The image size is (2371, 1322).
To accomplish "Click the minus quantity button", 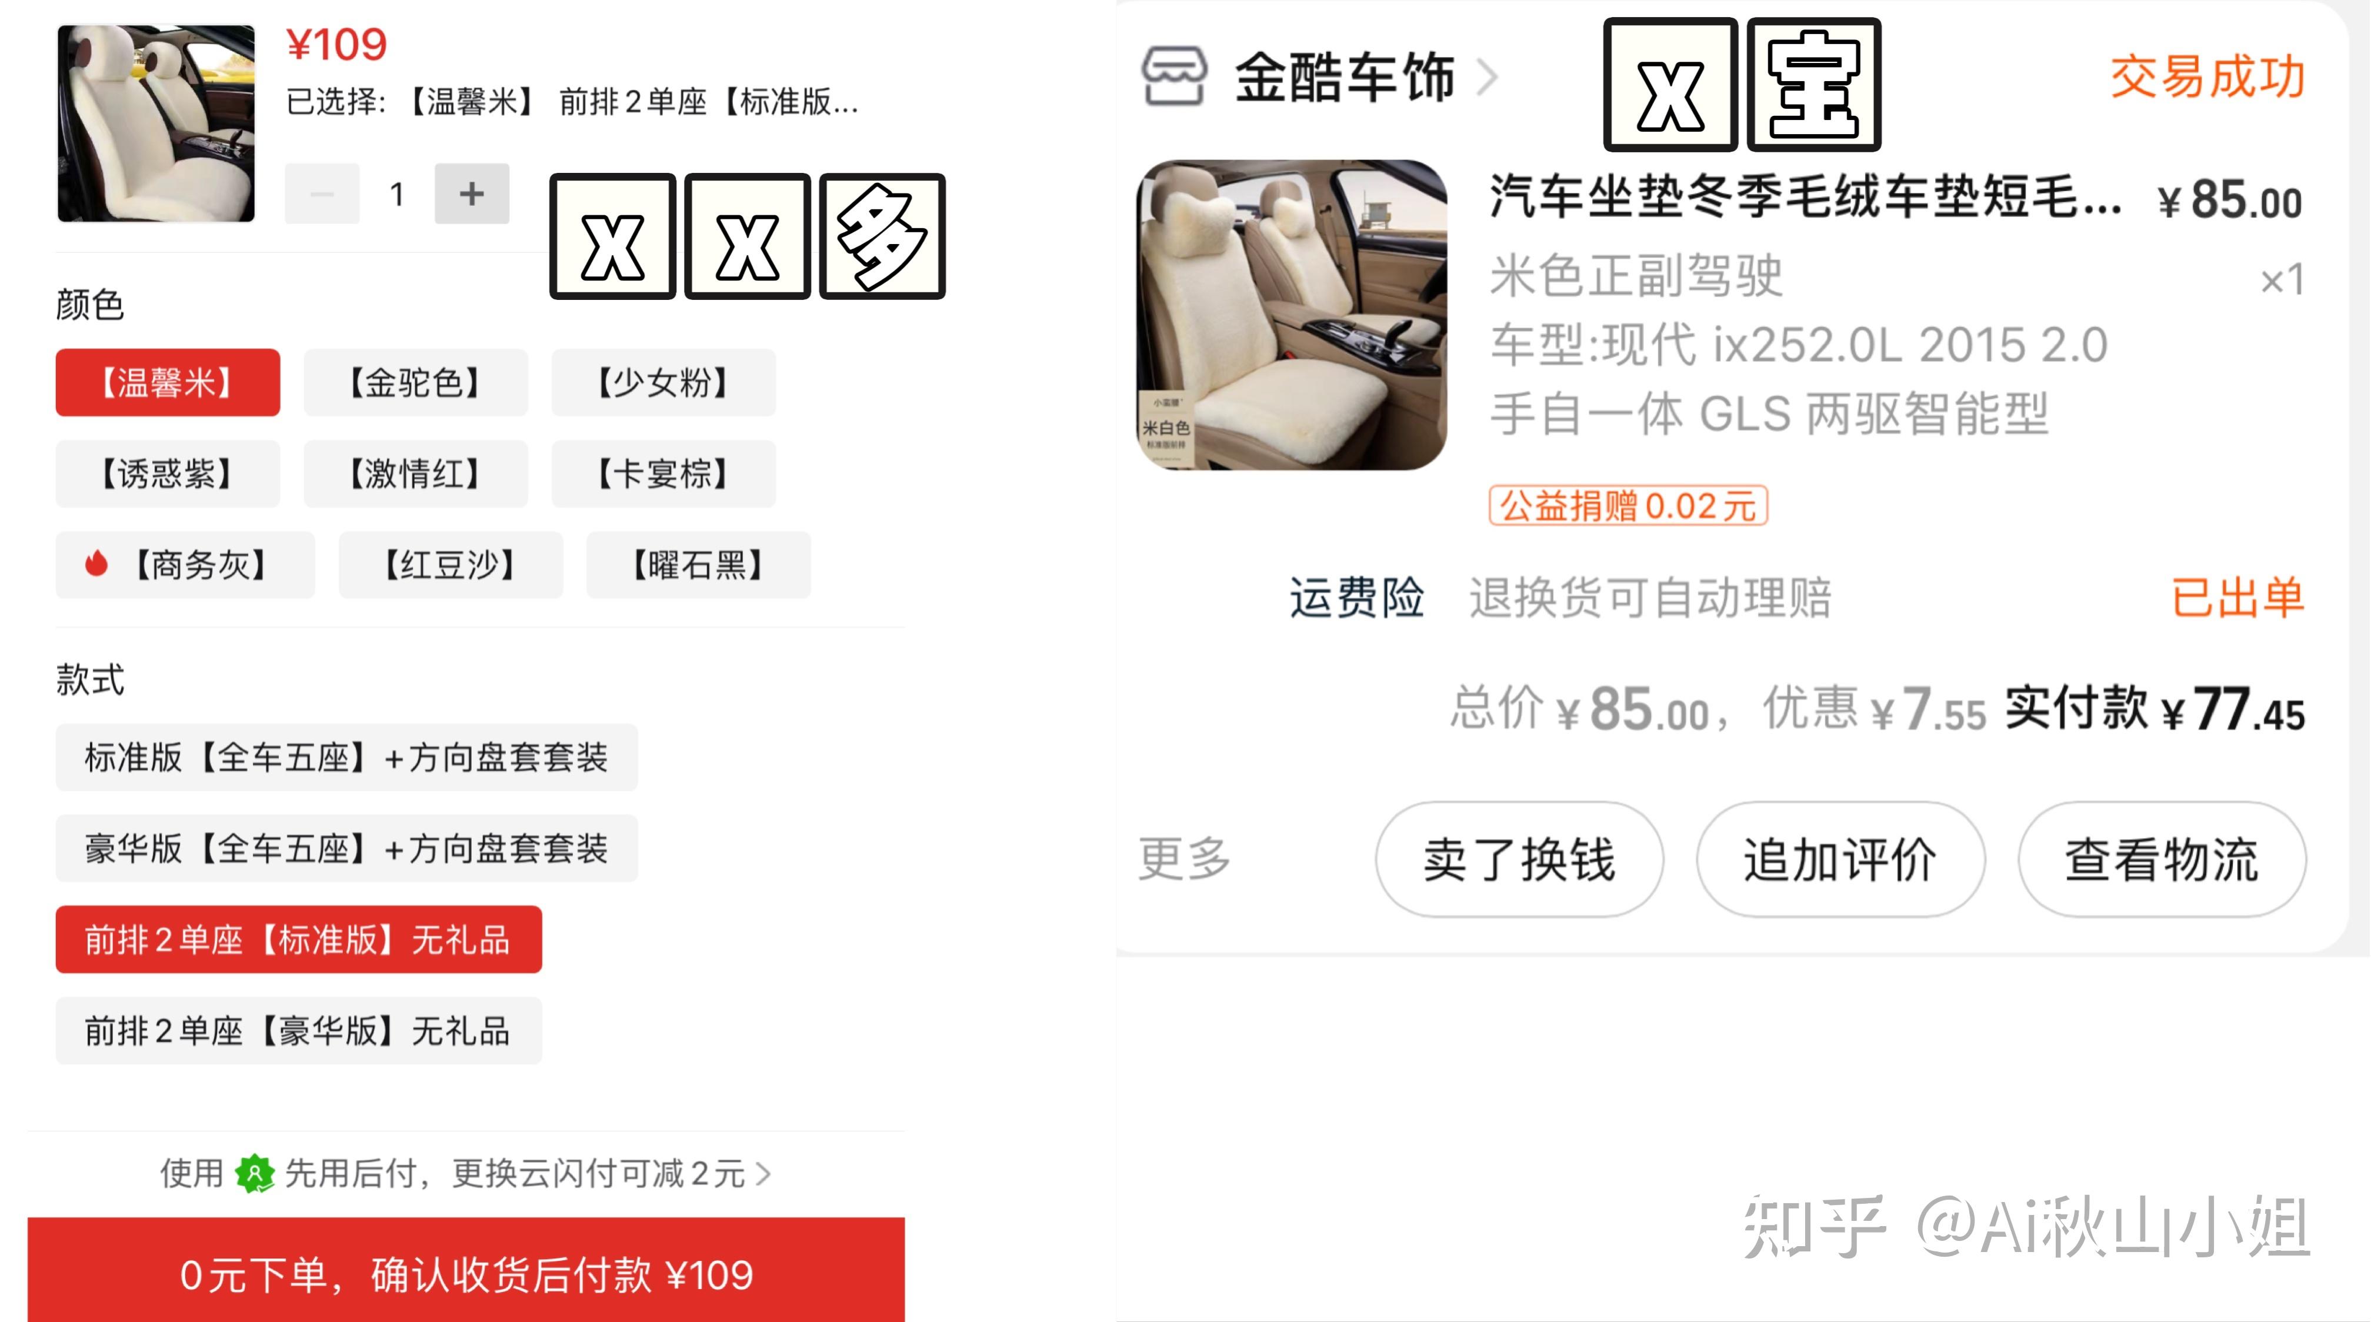I will [321, 194].
